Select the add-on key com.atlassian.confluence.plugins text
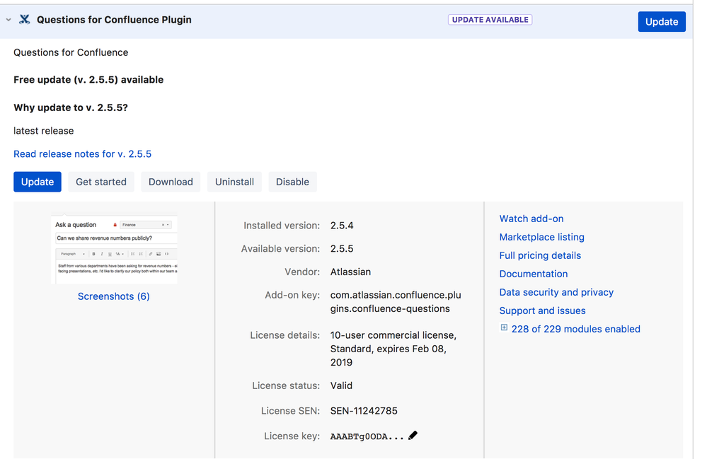 pos(396,302)
